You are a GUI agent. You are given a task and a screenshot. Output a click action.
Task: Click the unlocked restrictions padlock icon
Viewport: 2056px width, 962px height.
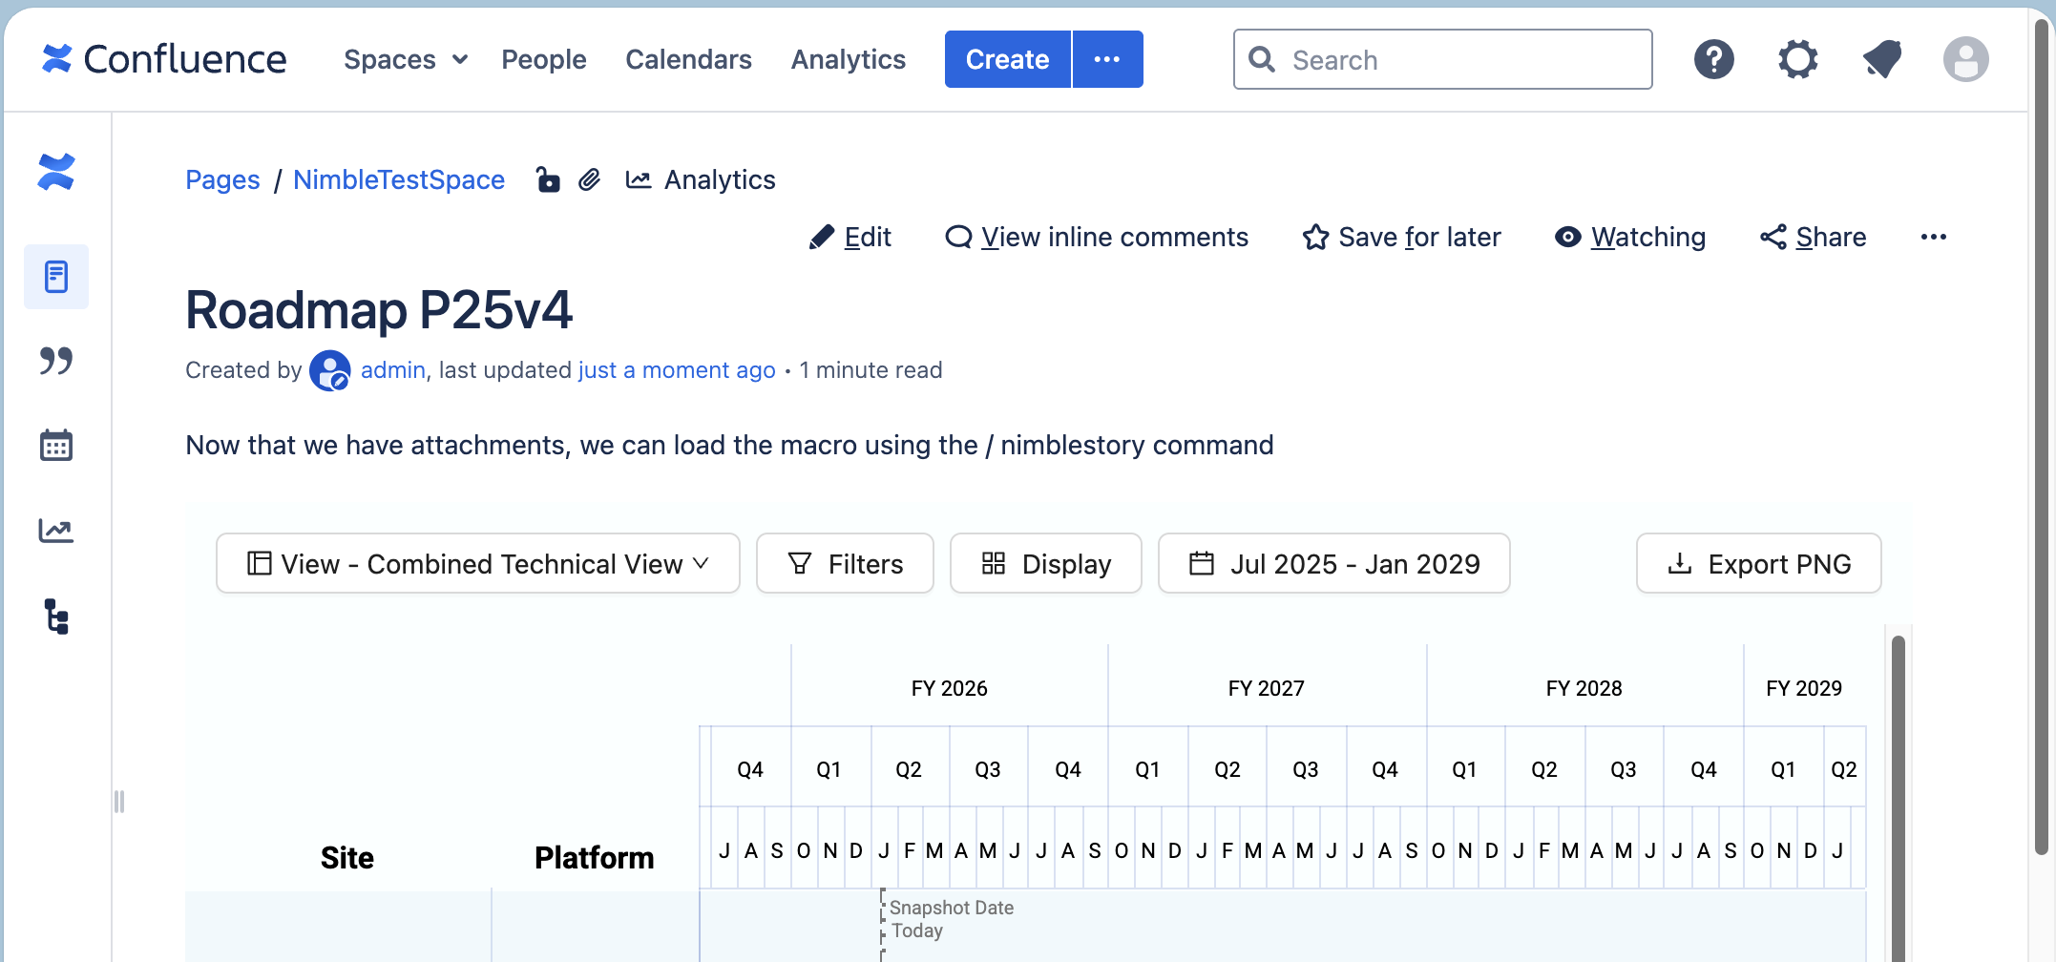pos(548,179)
